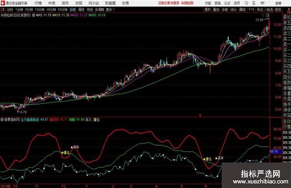Click the 买牛 signal marker near December

point(75,147)
